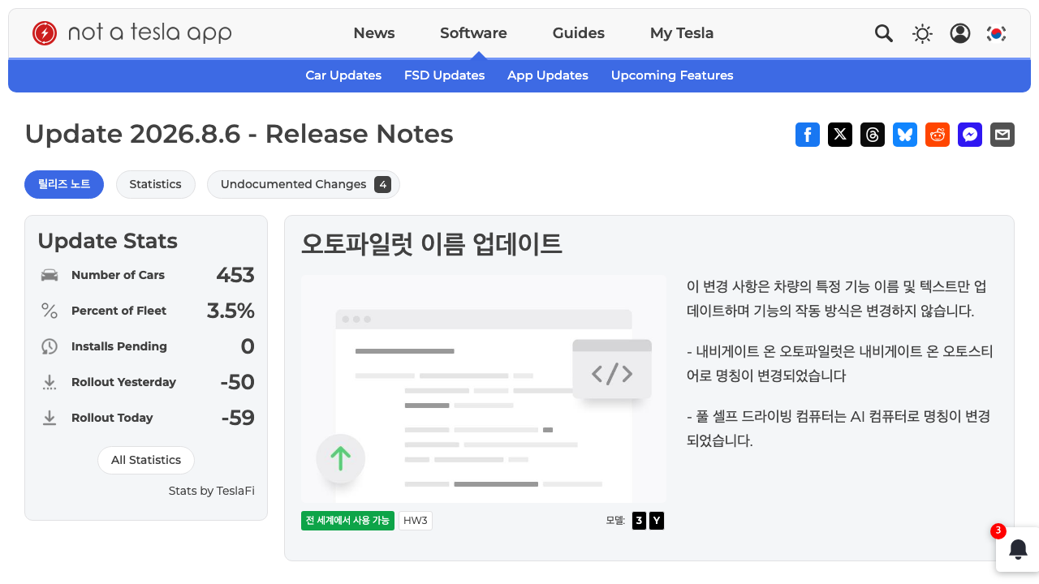This screenshot has height=584, width=1039.
Task: Go to Upcoming Features
Action: [x=672, y=75]
